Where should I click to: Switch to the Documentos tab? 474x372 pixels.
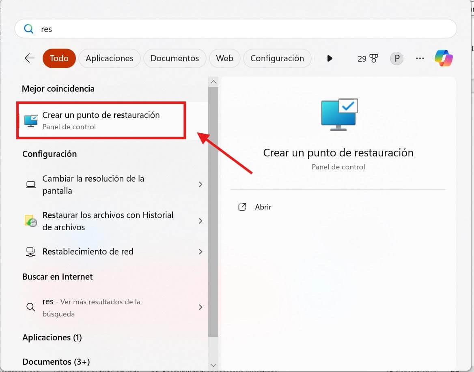[175, 58]
